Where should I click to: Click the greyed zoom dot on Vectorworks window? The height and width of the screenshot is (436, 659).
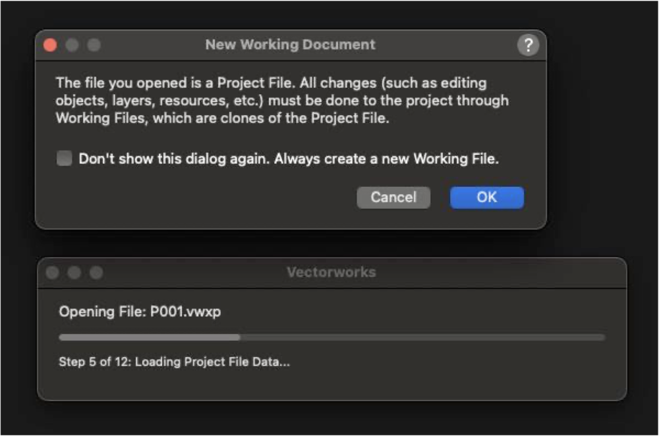pos(96,273)
